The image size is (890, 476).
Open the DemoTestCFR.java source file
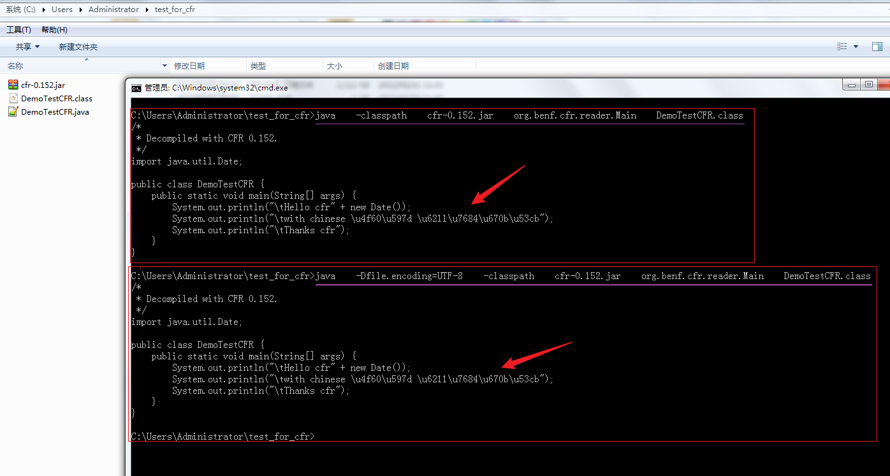pyautogui.click(x=54, y=112)
